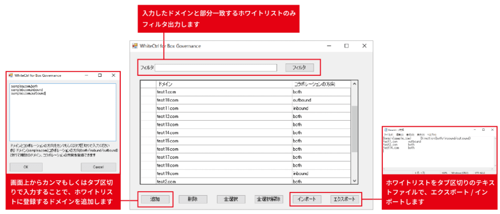Open the ファイル menu in Notepad

coord(387,134)
